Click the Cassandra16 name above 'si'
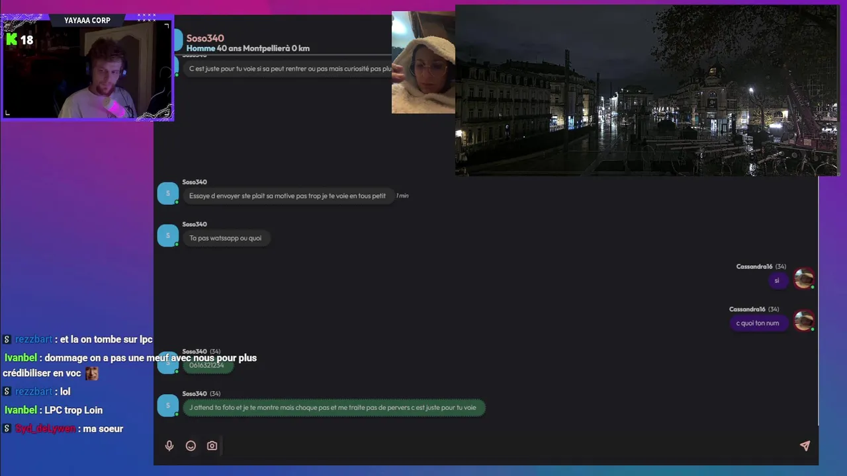847x476 pixels. coord(754,266)
